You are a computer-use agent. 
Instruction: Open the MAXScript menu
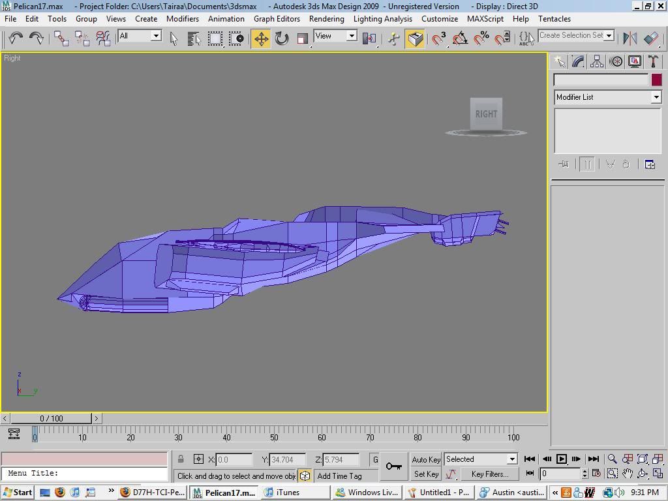click(485, 19)
